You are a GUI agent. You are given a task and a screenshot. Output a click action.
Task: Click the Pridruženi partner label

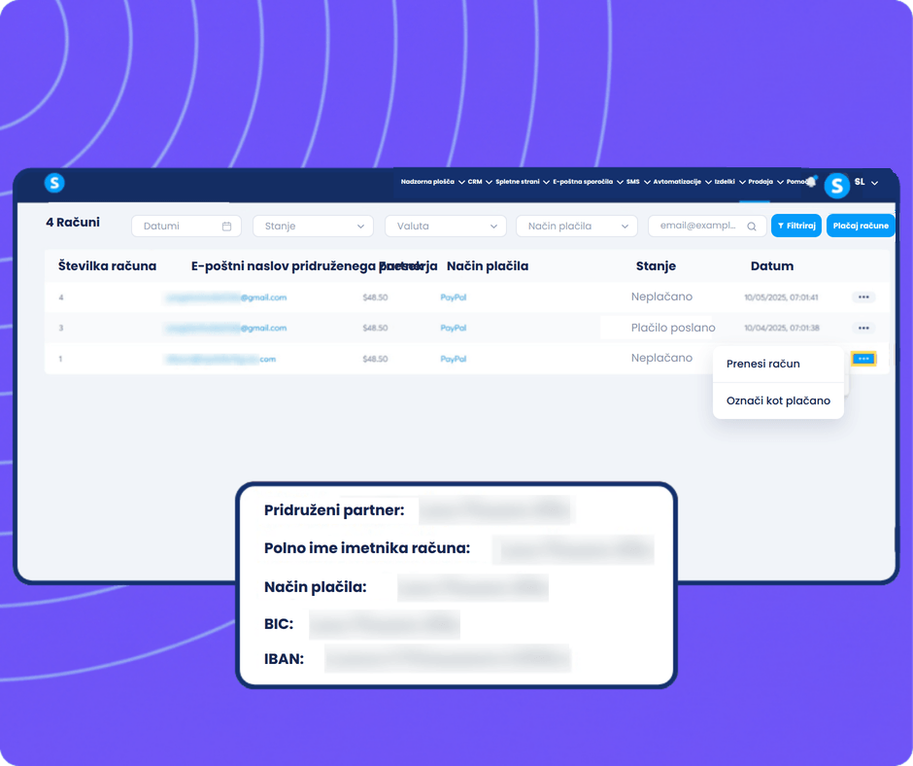click(x=334, y=510)
